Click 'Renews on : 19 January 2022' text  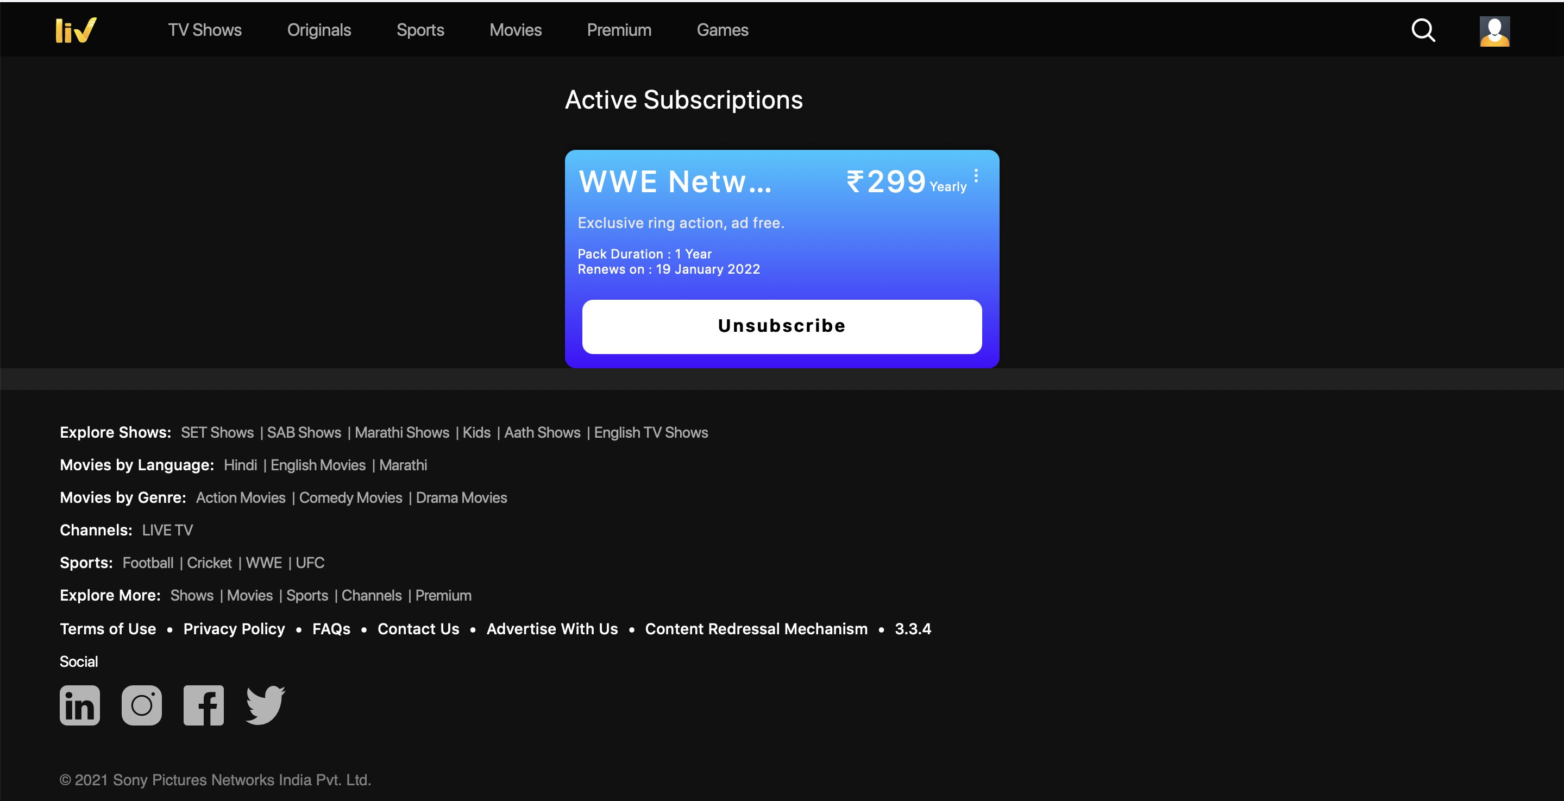(669, 269)
